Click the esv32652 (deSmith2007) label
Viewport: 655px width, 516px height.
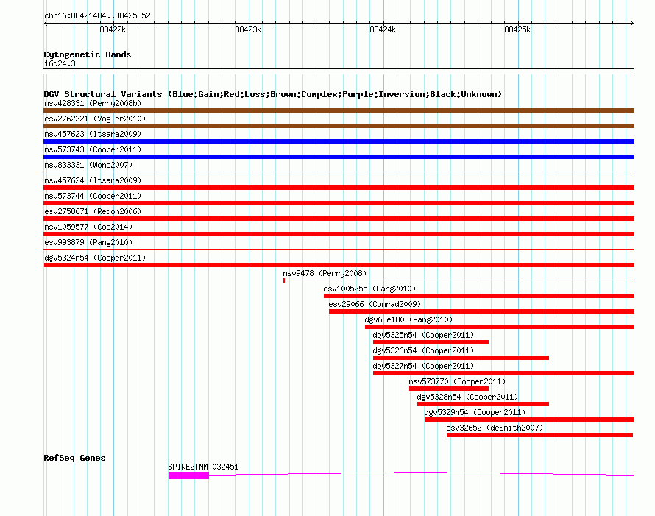coord(495,428)
